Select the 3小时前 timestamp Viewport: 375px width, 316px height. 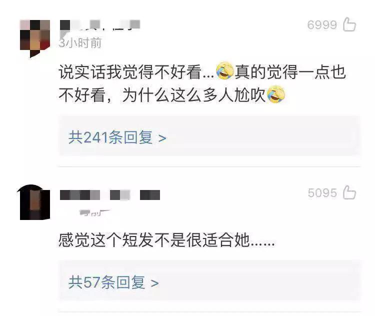(x=80, y=43)
